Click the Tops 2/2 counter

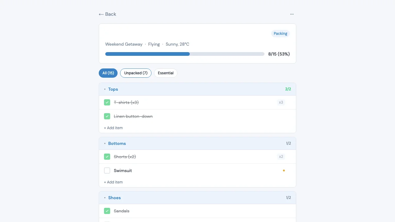(x=288, y=89)
